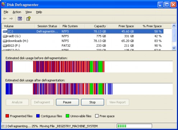Pause the defragmentation
This screenshot has height=130, width=178.
[x=67, y=102]
